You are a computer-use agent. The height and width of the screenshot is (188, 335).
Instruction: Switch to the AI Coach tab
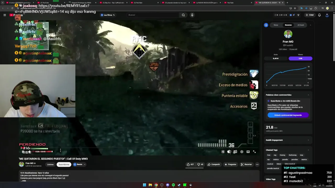tap(301, 25)
